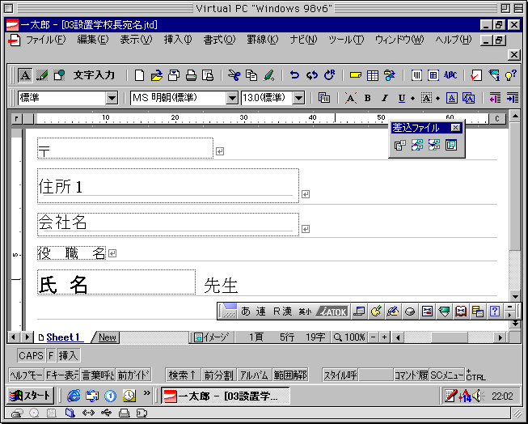Save the document with the floppy icon
This screenshot has height=424, width=528.
point(174,74)
